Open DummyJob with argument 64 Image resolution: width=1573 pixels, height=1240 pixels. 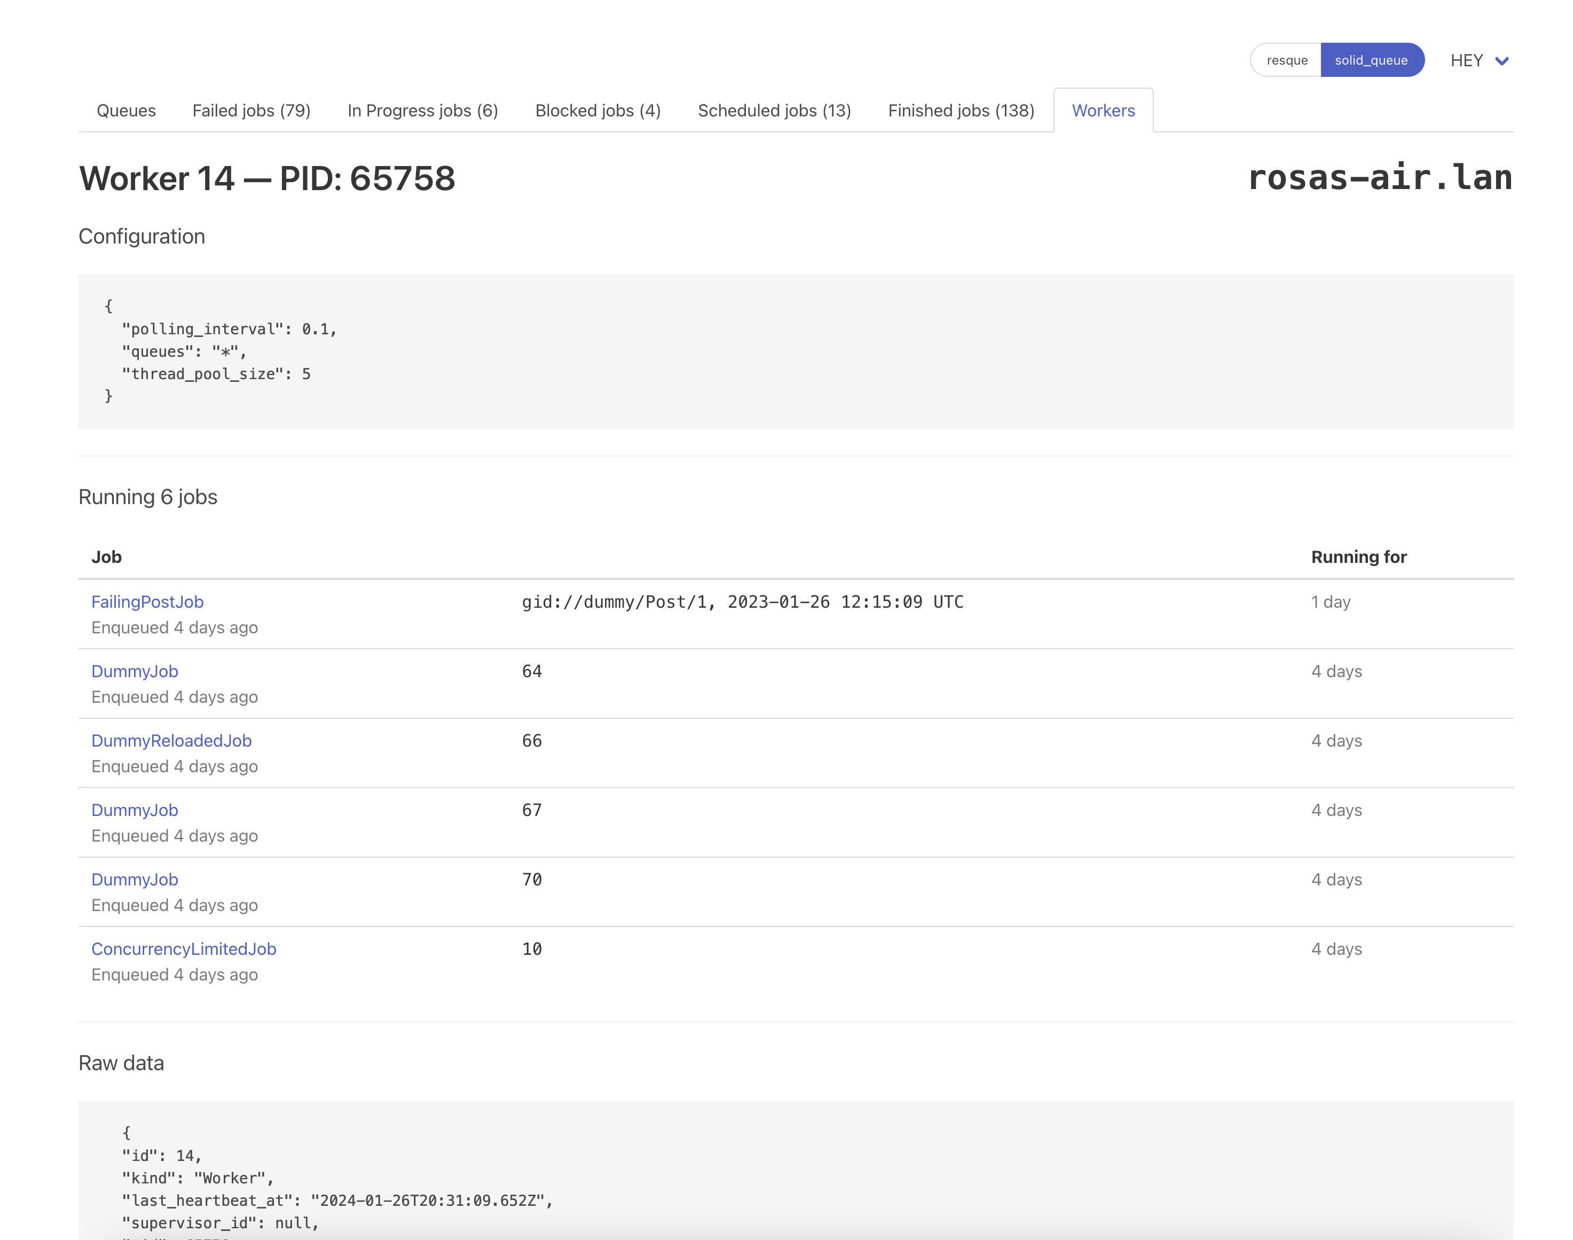pos(135,672)
